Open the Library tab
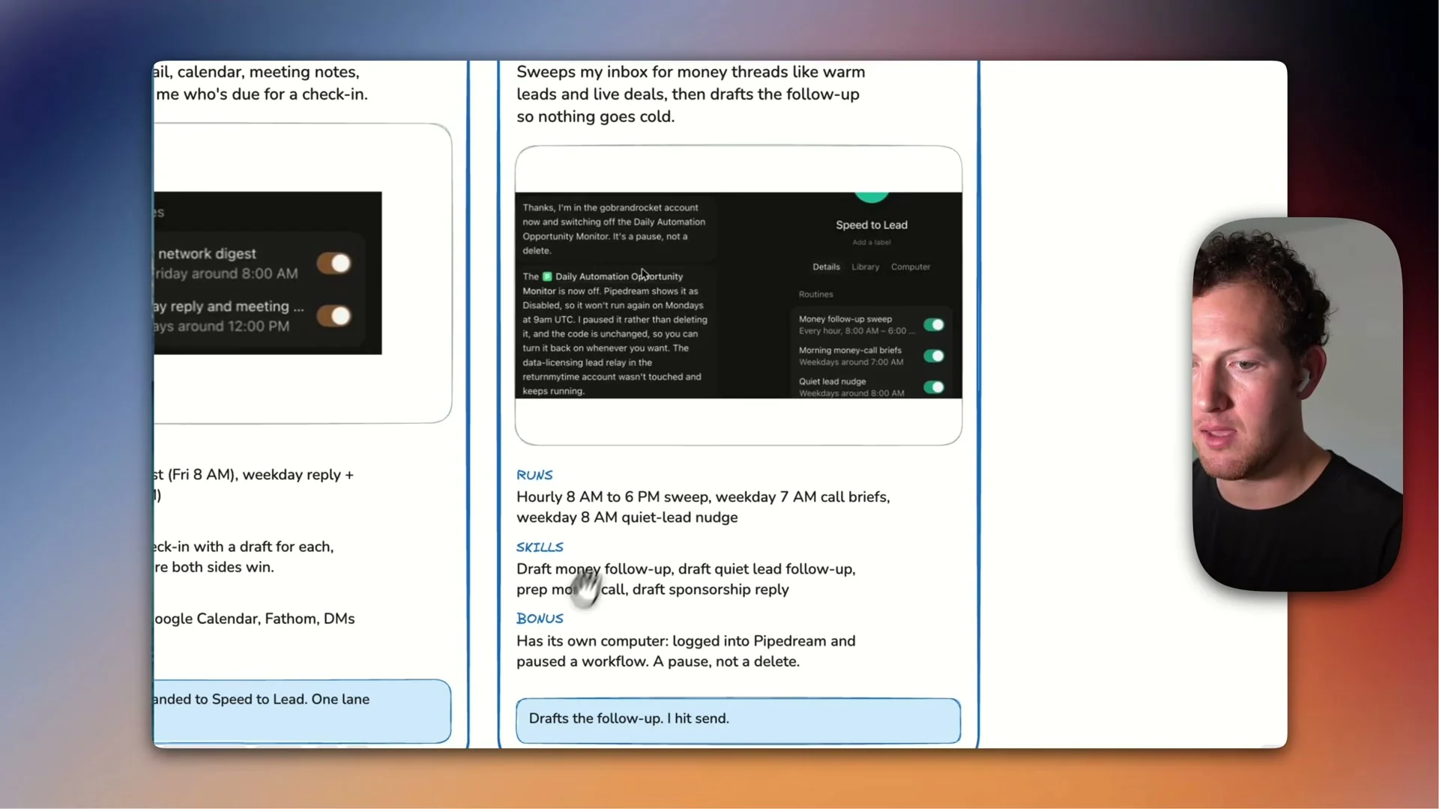Viewport: 1439px width, 809px height. tap(865, 267)
